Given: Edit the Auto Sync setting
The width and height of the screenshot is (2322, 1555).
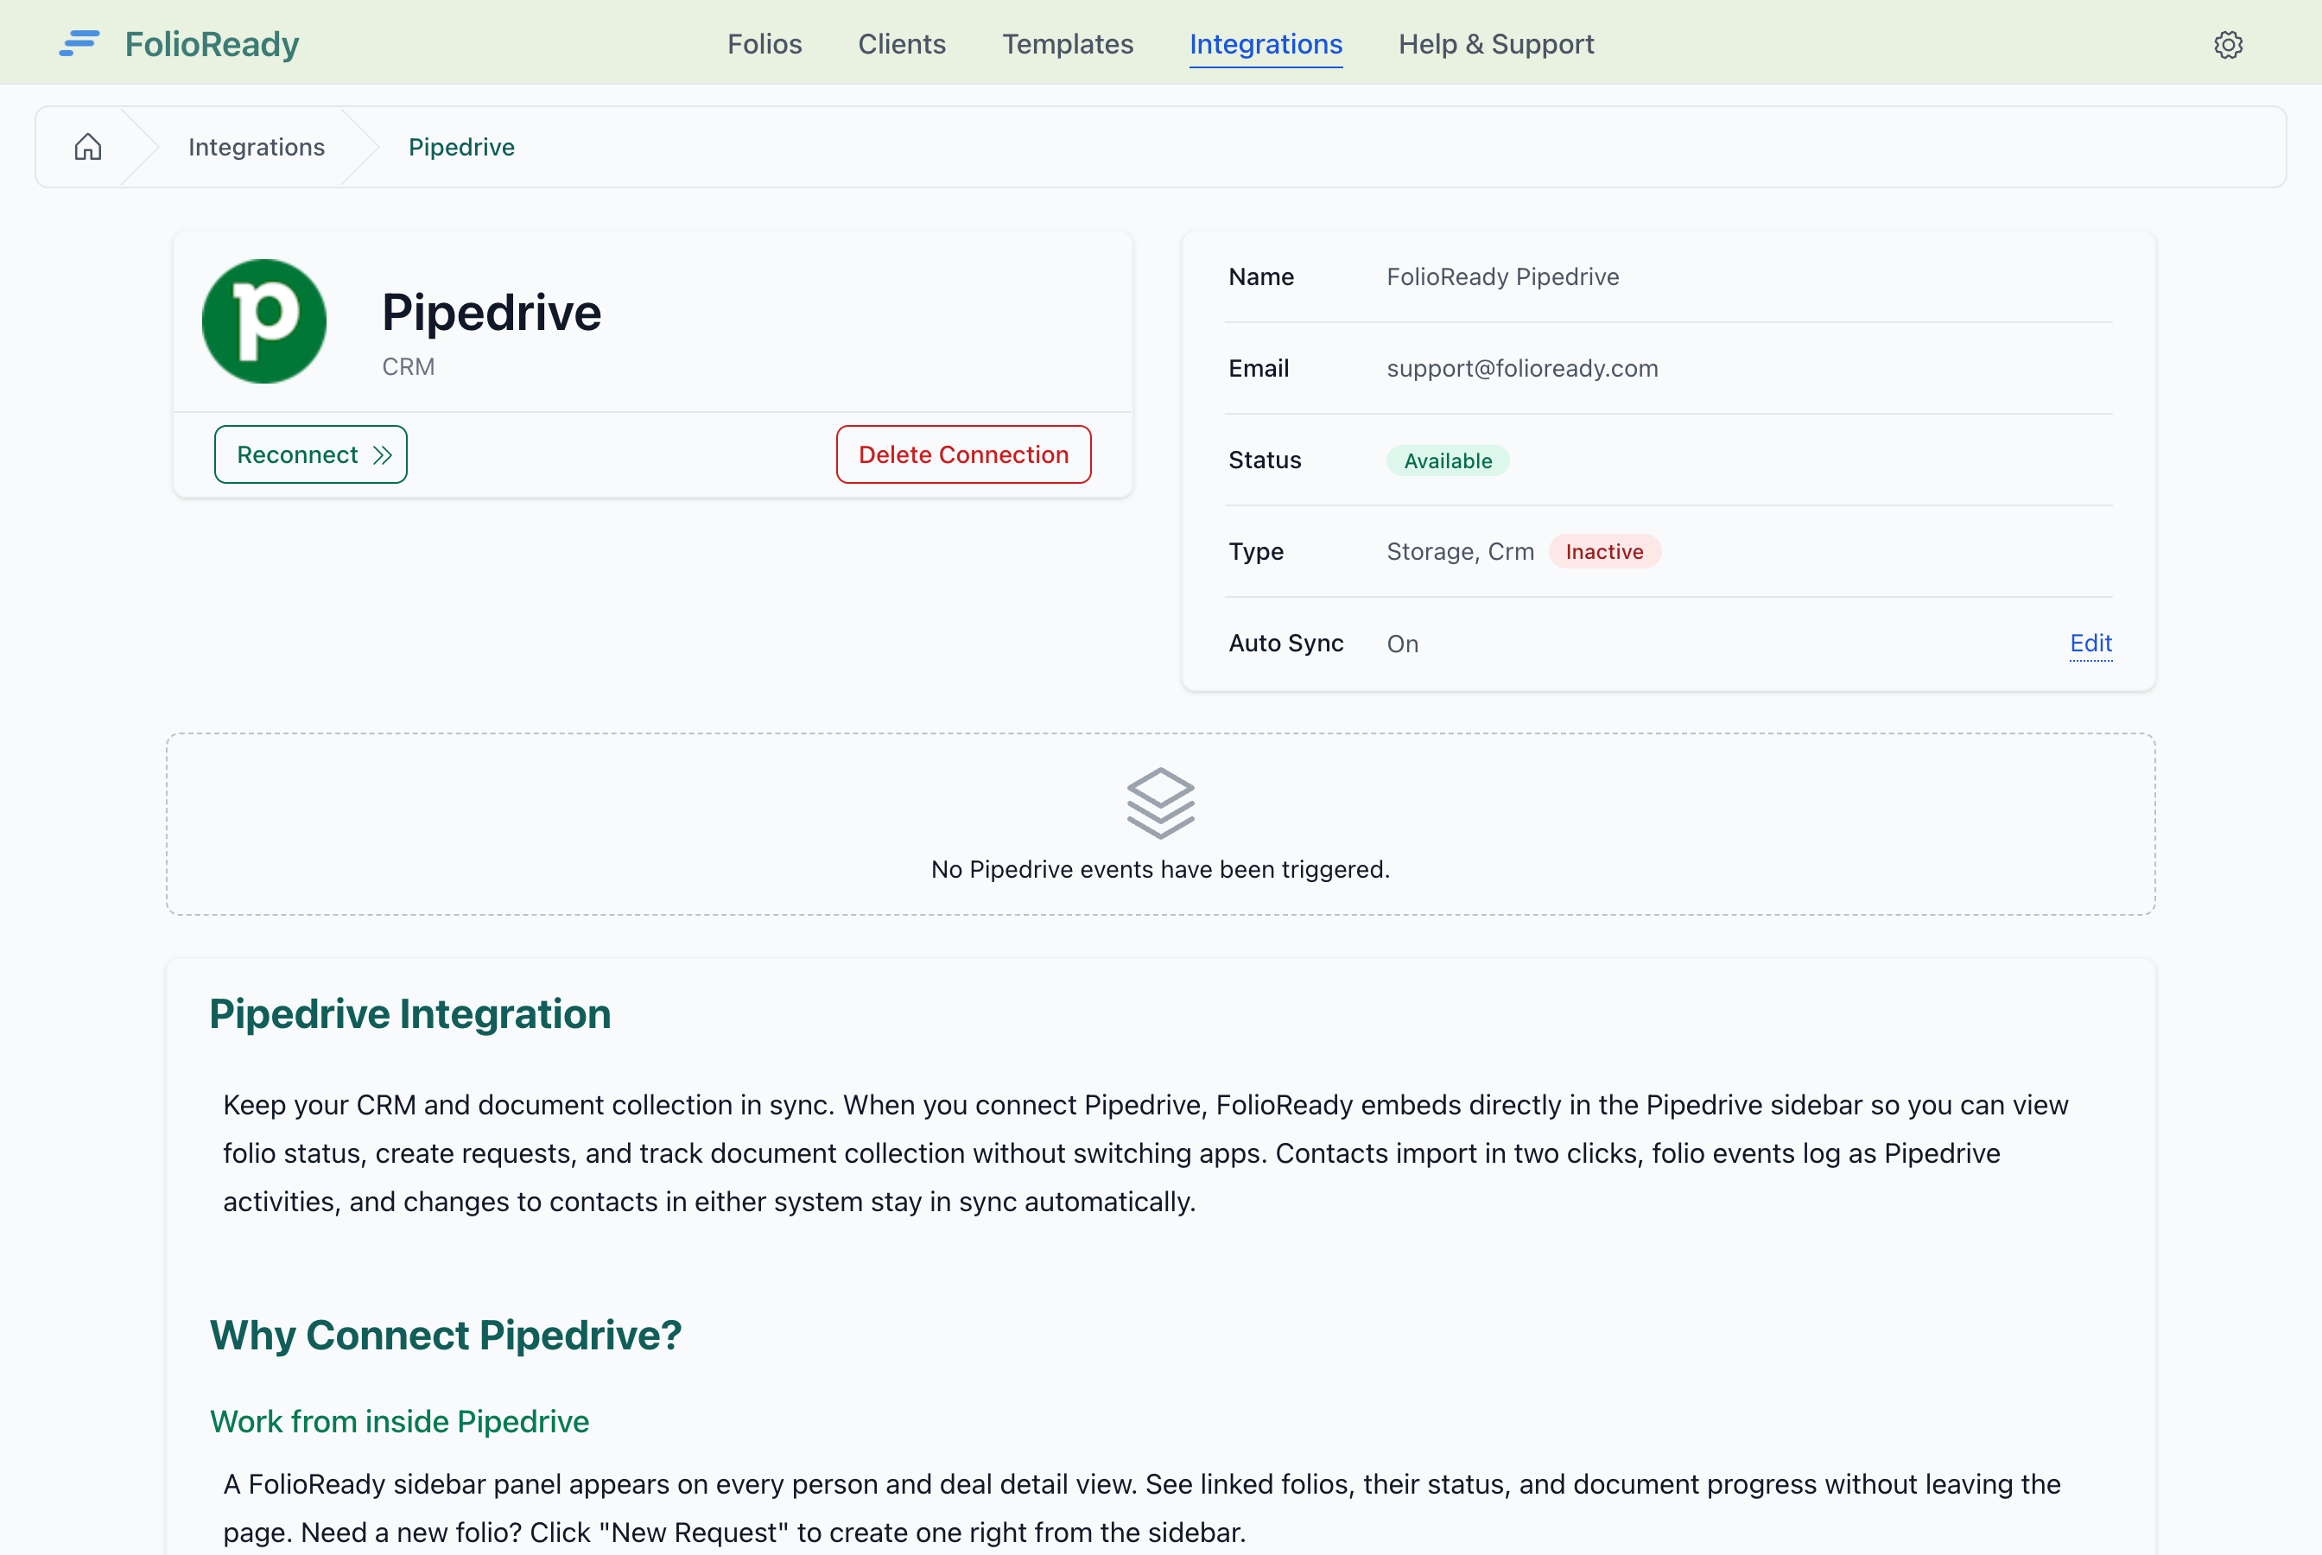Looking at the screenshot, I should pos(2090,643).
